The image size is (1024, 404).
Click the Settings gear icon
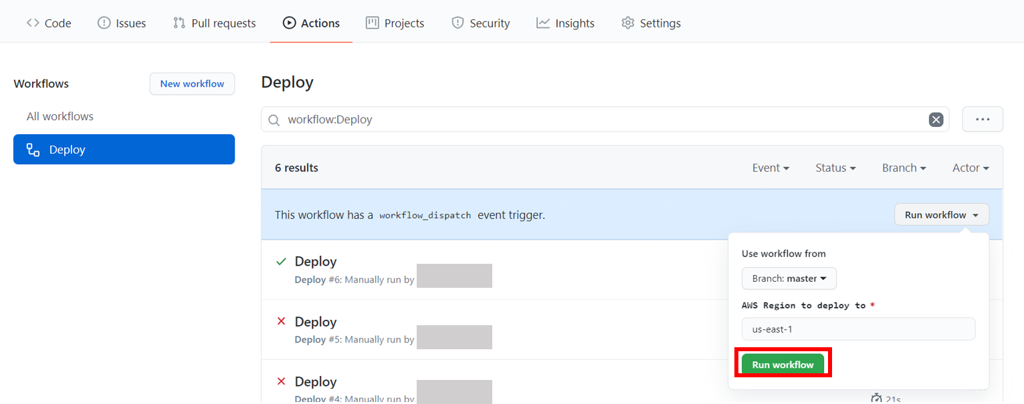click(627, 23)
